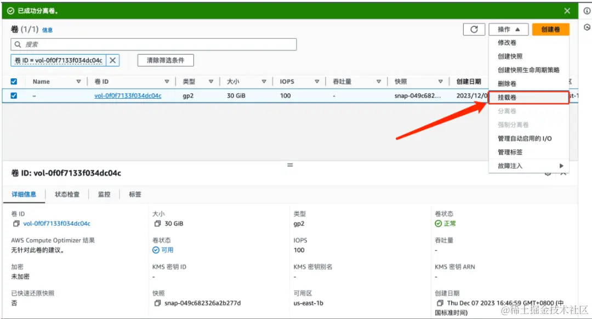The height and width of the screenshot is (319, 592).
Task: Dismiss the green 已成功分离卷 success banner
Action: tap(567, 10)
